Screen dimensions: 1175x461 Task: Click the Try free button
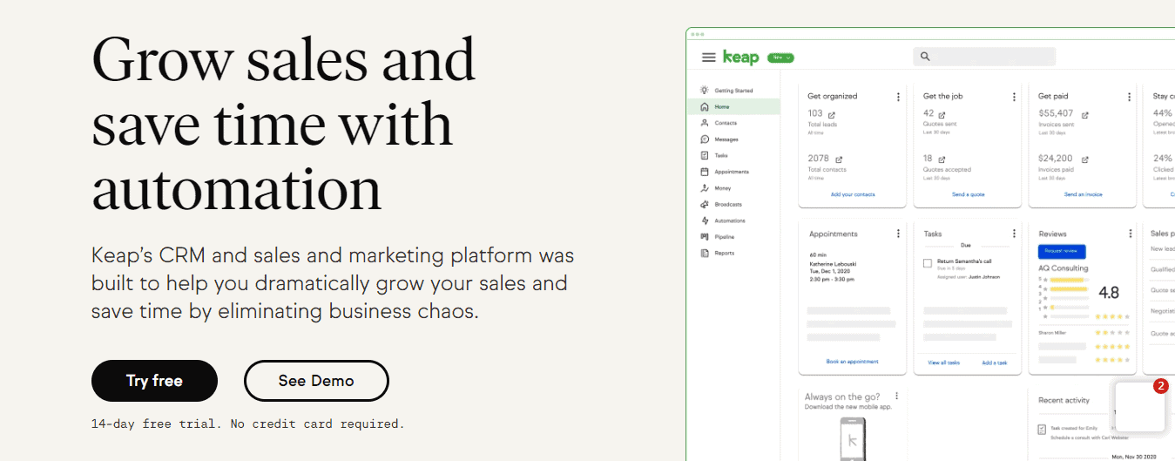point(154,381)
